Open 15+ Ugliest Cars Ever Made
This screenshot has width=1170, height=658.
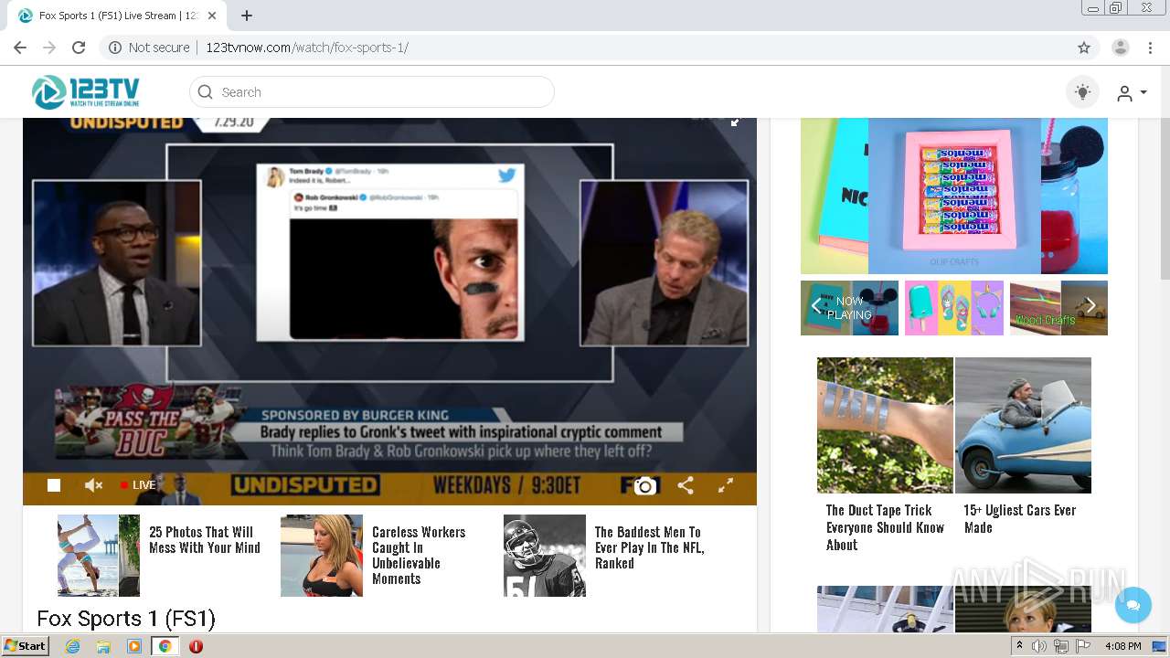coord(1020,518)
